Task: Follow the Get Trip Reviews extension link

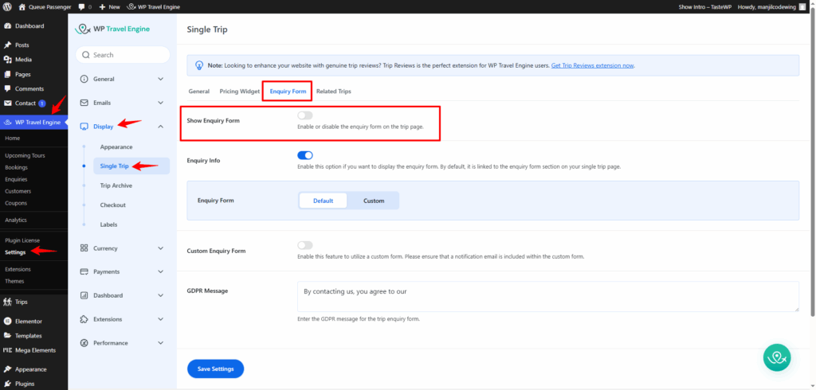Action: click(x=592, y=65)
